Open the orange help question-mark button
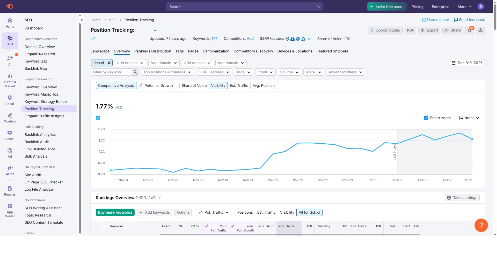This screenshot has height=279, width=497. [x=481, y=225]
